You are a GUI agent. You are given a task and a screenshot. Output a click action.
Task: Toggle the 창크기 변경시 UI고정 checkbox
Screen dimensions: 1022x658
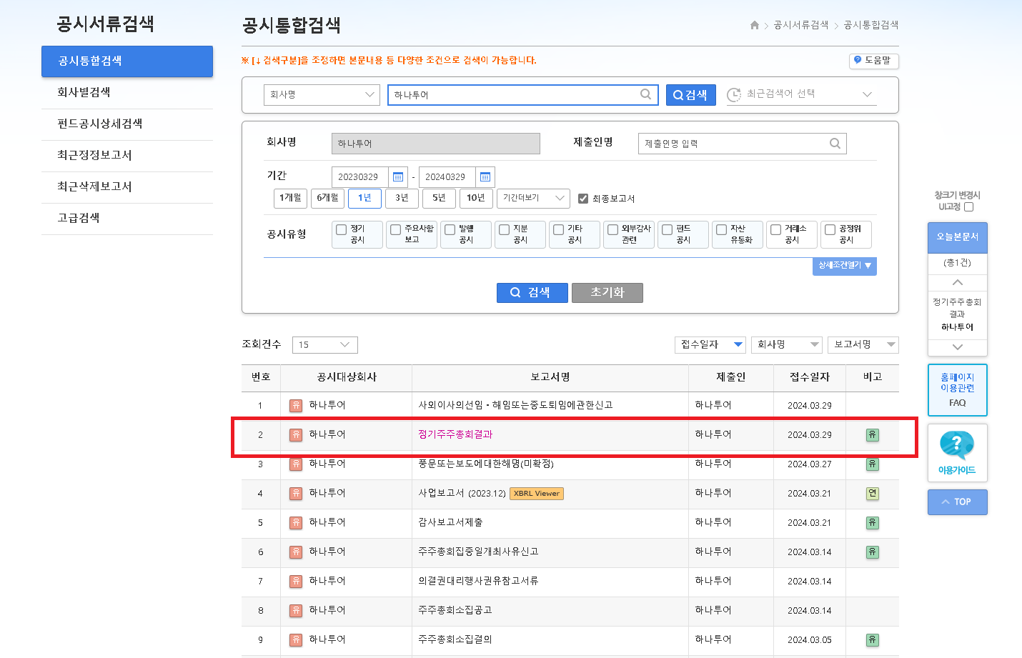pyautogui.click(x=969, y=207)
